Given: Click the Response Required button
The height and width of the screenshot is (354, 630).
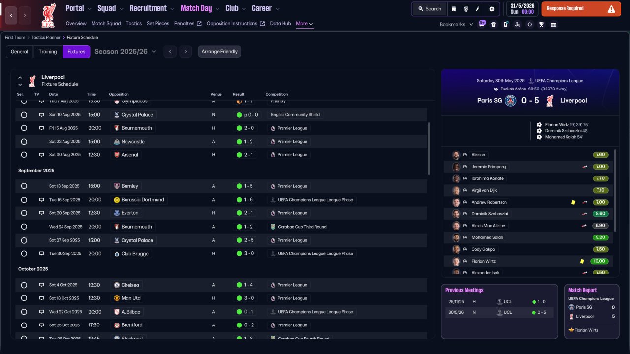Looking at the screenshot, I should coord(581,9).
